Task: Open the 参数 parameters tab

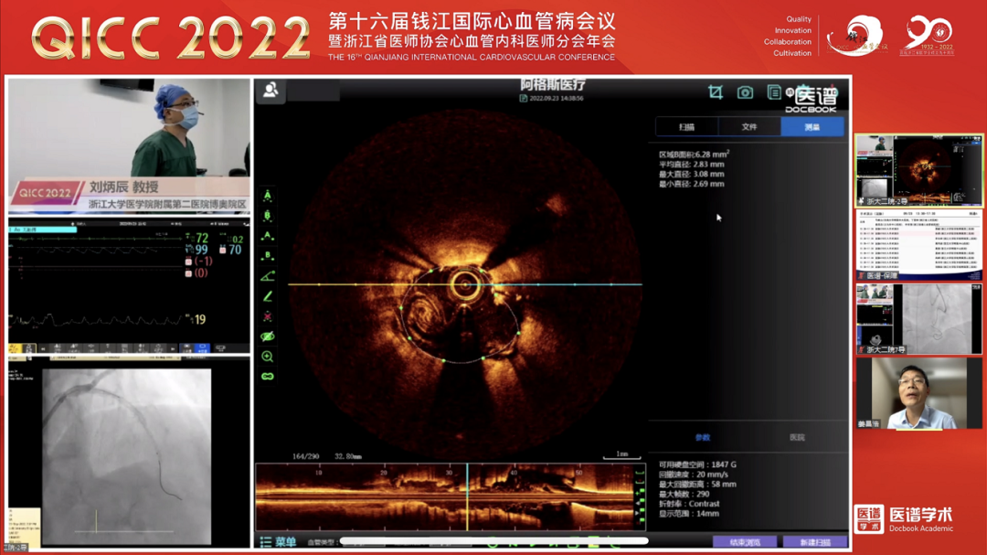Action: tap(702, 438)
